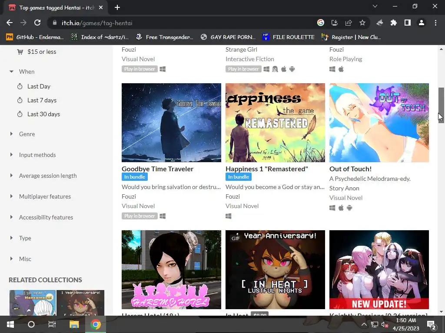Viewport: 445px width, 333px height.
Task: Open the In Heat Honeymoon collection thumbnail
Action: (33, 303)
